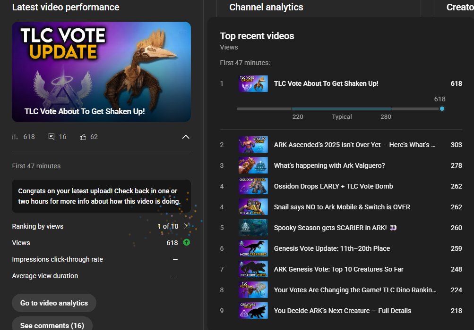
Task: Click the Typical range bar between 220 and 280
Action: click(x=342, y=108)
